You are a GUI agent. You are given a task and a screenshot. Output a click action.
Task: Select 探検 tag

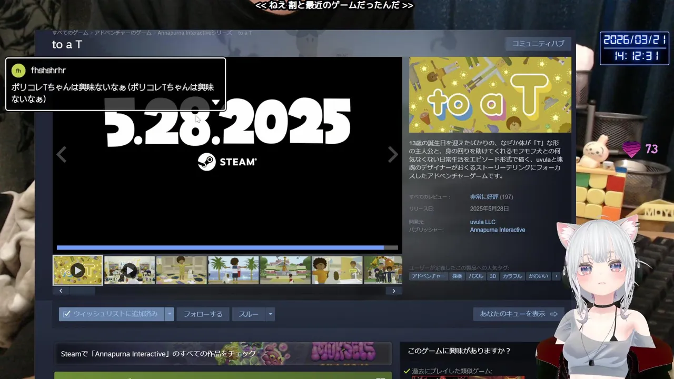457,276
